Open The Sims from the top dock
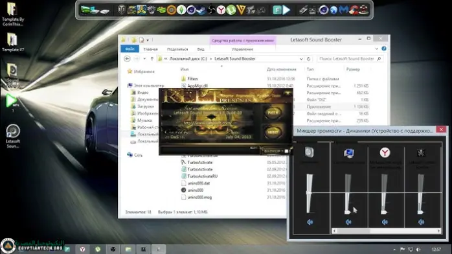 point(181,10)
